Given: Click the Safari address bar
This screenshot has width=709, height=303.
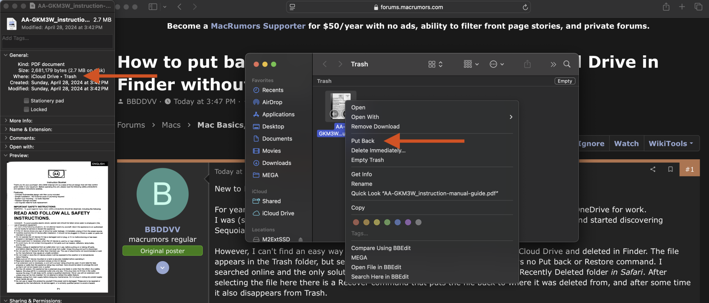Looking at the screenshot, I should pos(408,7).
